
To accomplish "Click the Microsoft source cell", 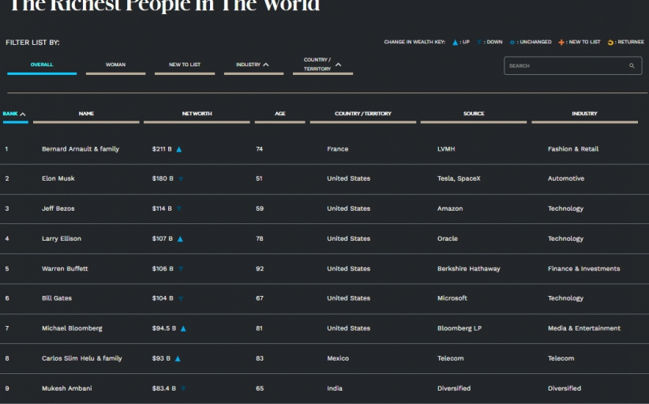I will [x=452, y=298].
